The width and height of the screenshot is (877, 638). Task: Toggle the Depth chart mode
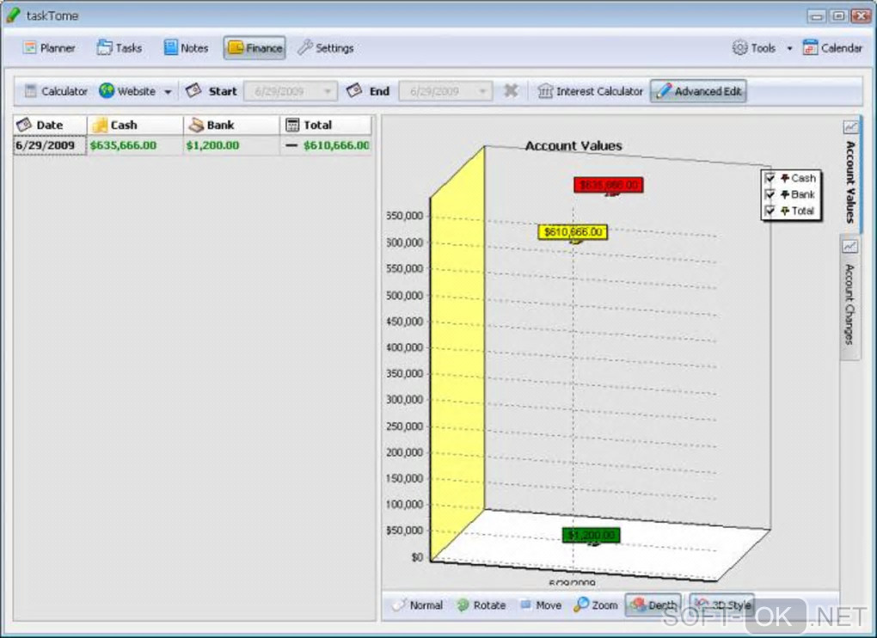coord(653,605)
